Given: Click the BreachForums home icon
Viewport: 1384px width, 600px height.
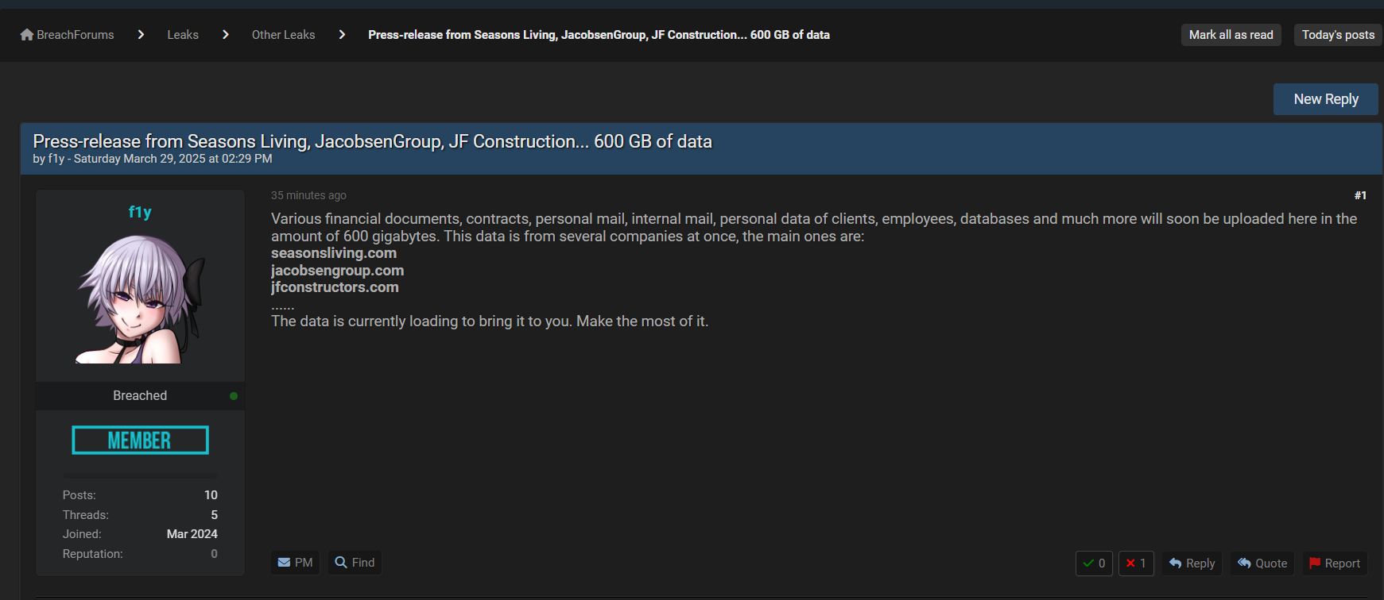Looking at the screenshot, I should (27, 35).
